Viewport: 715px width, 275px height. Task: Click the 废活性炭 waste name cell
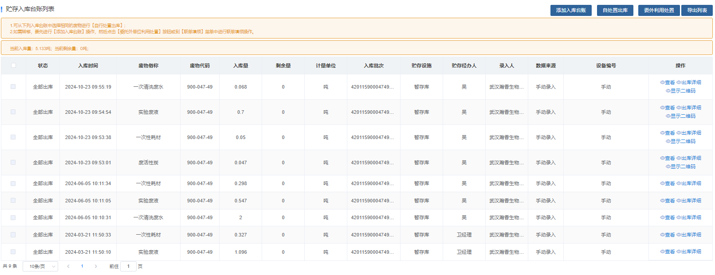pos(148,163)
